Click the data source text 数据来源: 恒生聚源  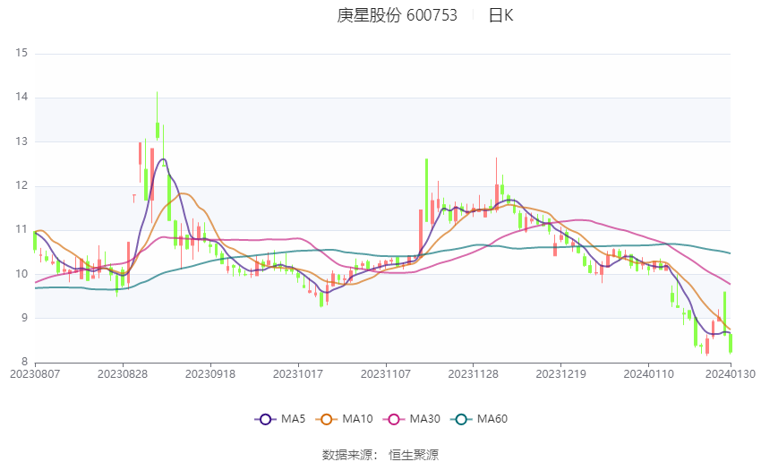point(380,455)
